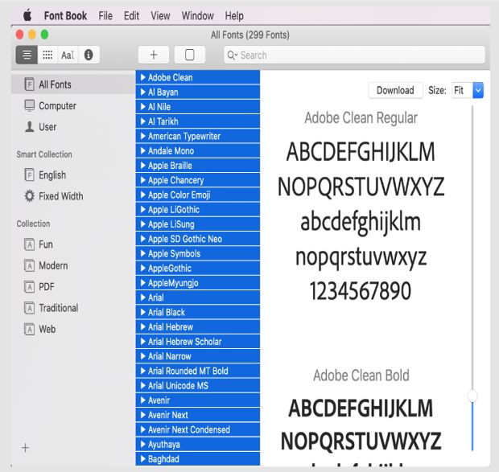This screenshot has height=472, width=499.
Task: Click the User sidebar icon
Action: point(29,126)
